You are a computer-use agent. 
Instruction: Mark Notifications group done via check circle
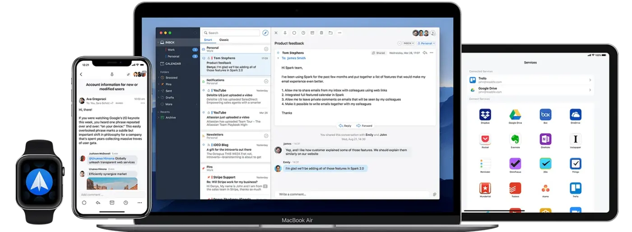coord(266,81)
